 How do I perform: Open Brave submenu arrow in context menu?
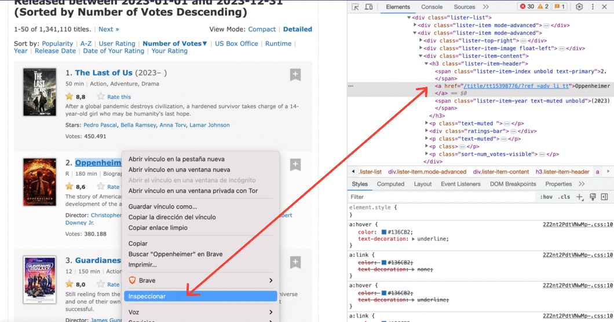(271, 280)
